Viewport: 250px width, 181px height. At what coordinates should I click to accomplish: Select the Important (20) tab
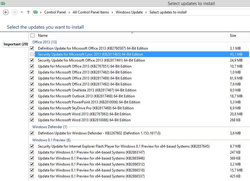[x=16, y=44]
